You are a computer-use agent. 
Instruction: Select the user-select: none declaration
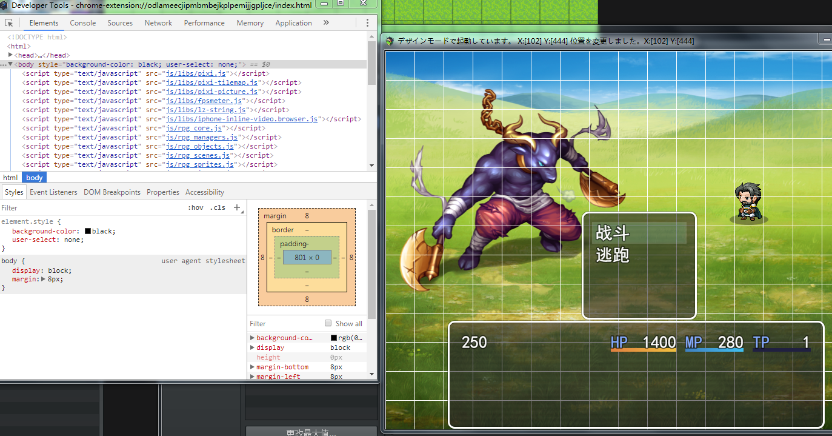[48, 240]
